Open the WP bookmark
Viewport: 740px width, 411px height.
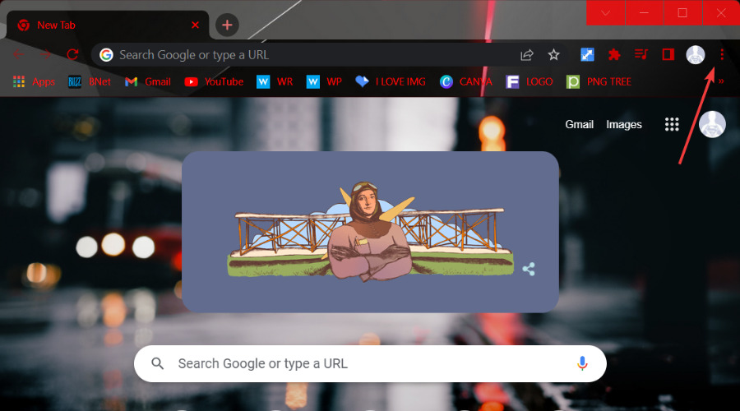[x=324, y=81]
